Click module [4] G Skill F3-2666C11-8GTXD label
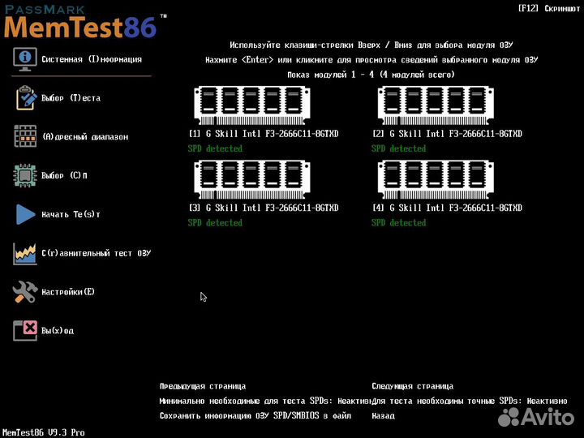Viewport: 584px width, 438px height. (x=447, y=208)
